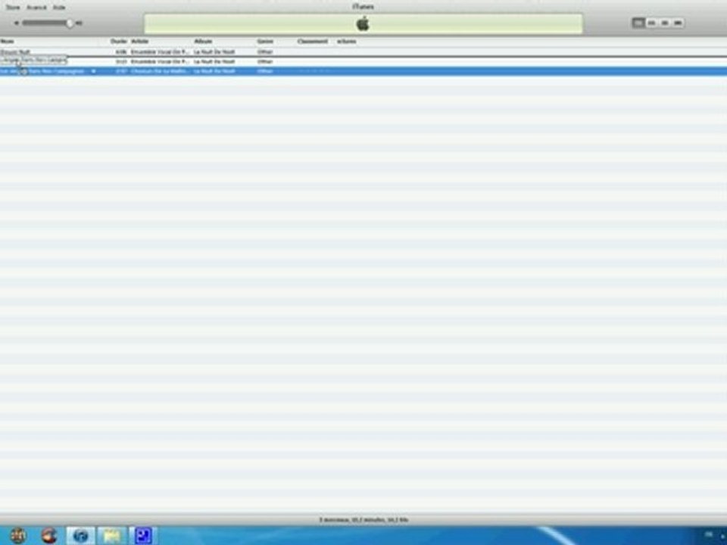The width and height of the screenshot is (727, 545).
Task: Sort by the Genre column header
Action: tap(265, 41)
